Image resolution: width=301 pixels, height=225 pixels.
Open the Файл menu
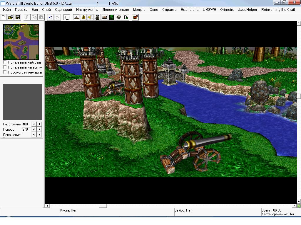(x=6, y=10)
